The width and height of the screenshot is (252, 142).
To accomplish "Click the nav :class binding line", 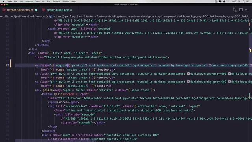I will pyautogui.click(x=65, y=53).
